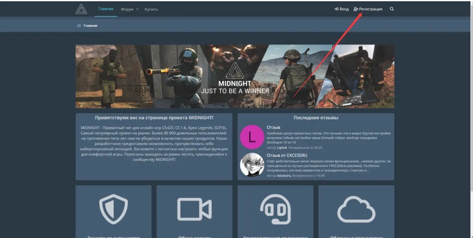
Task: Select the cloud technology icon card
Action: (x=356, y=210)
